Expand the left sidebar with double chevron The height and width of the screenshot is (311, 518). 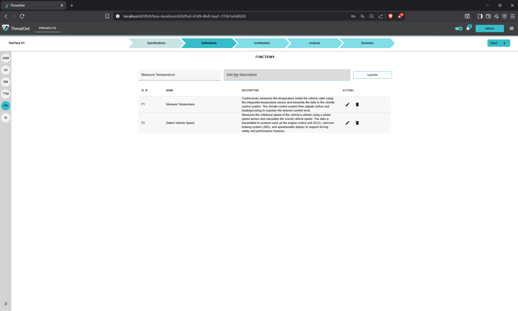pos(6,304)
